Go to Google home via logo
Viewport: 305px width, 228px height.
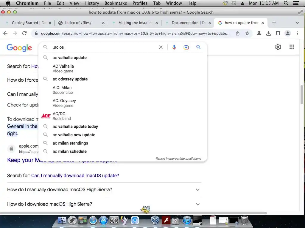pos(19,47)
